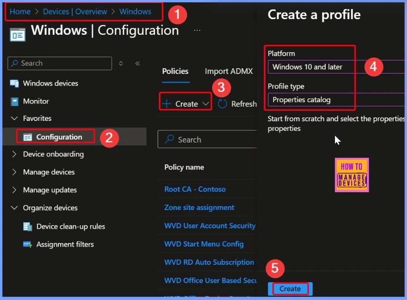Open the WVD RD Auto Subscription policy
Screen dimensions: 407x300
209,262
